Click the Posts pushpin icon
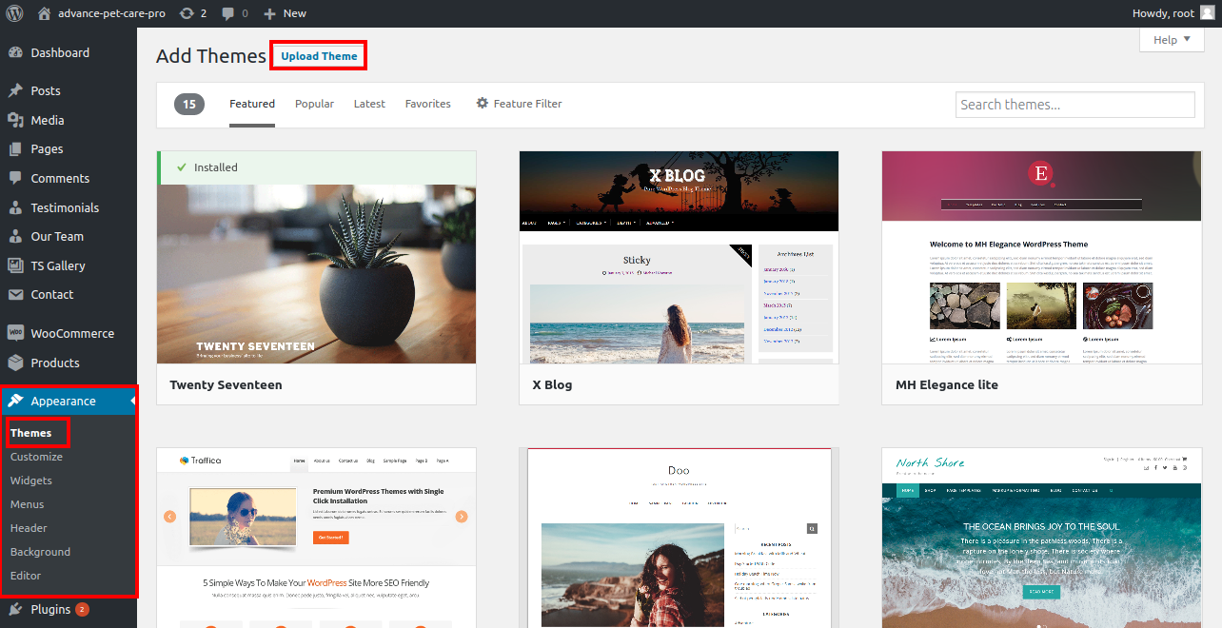1222x628 pixels. point(15,91)
